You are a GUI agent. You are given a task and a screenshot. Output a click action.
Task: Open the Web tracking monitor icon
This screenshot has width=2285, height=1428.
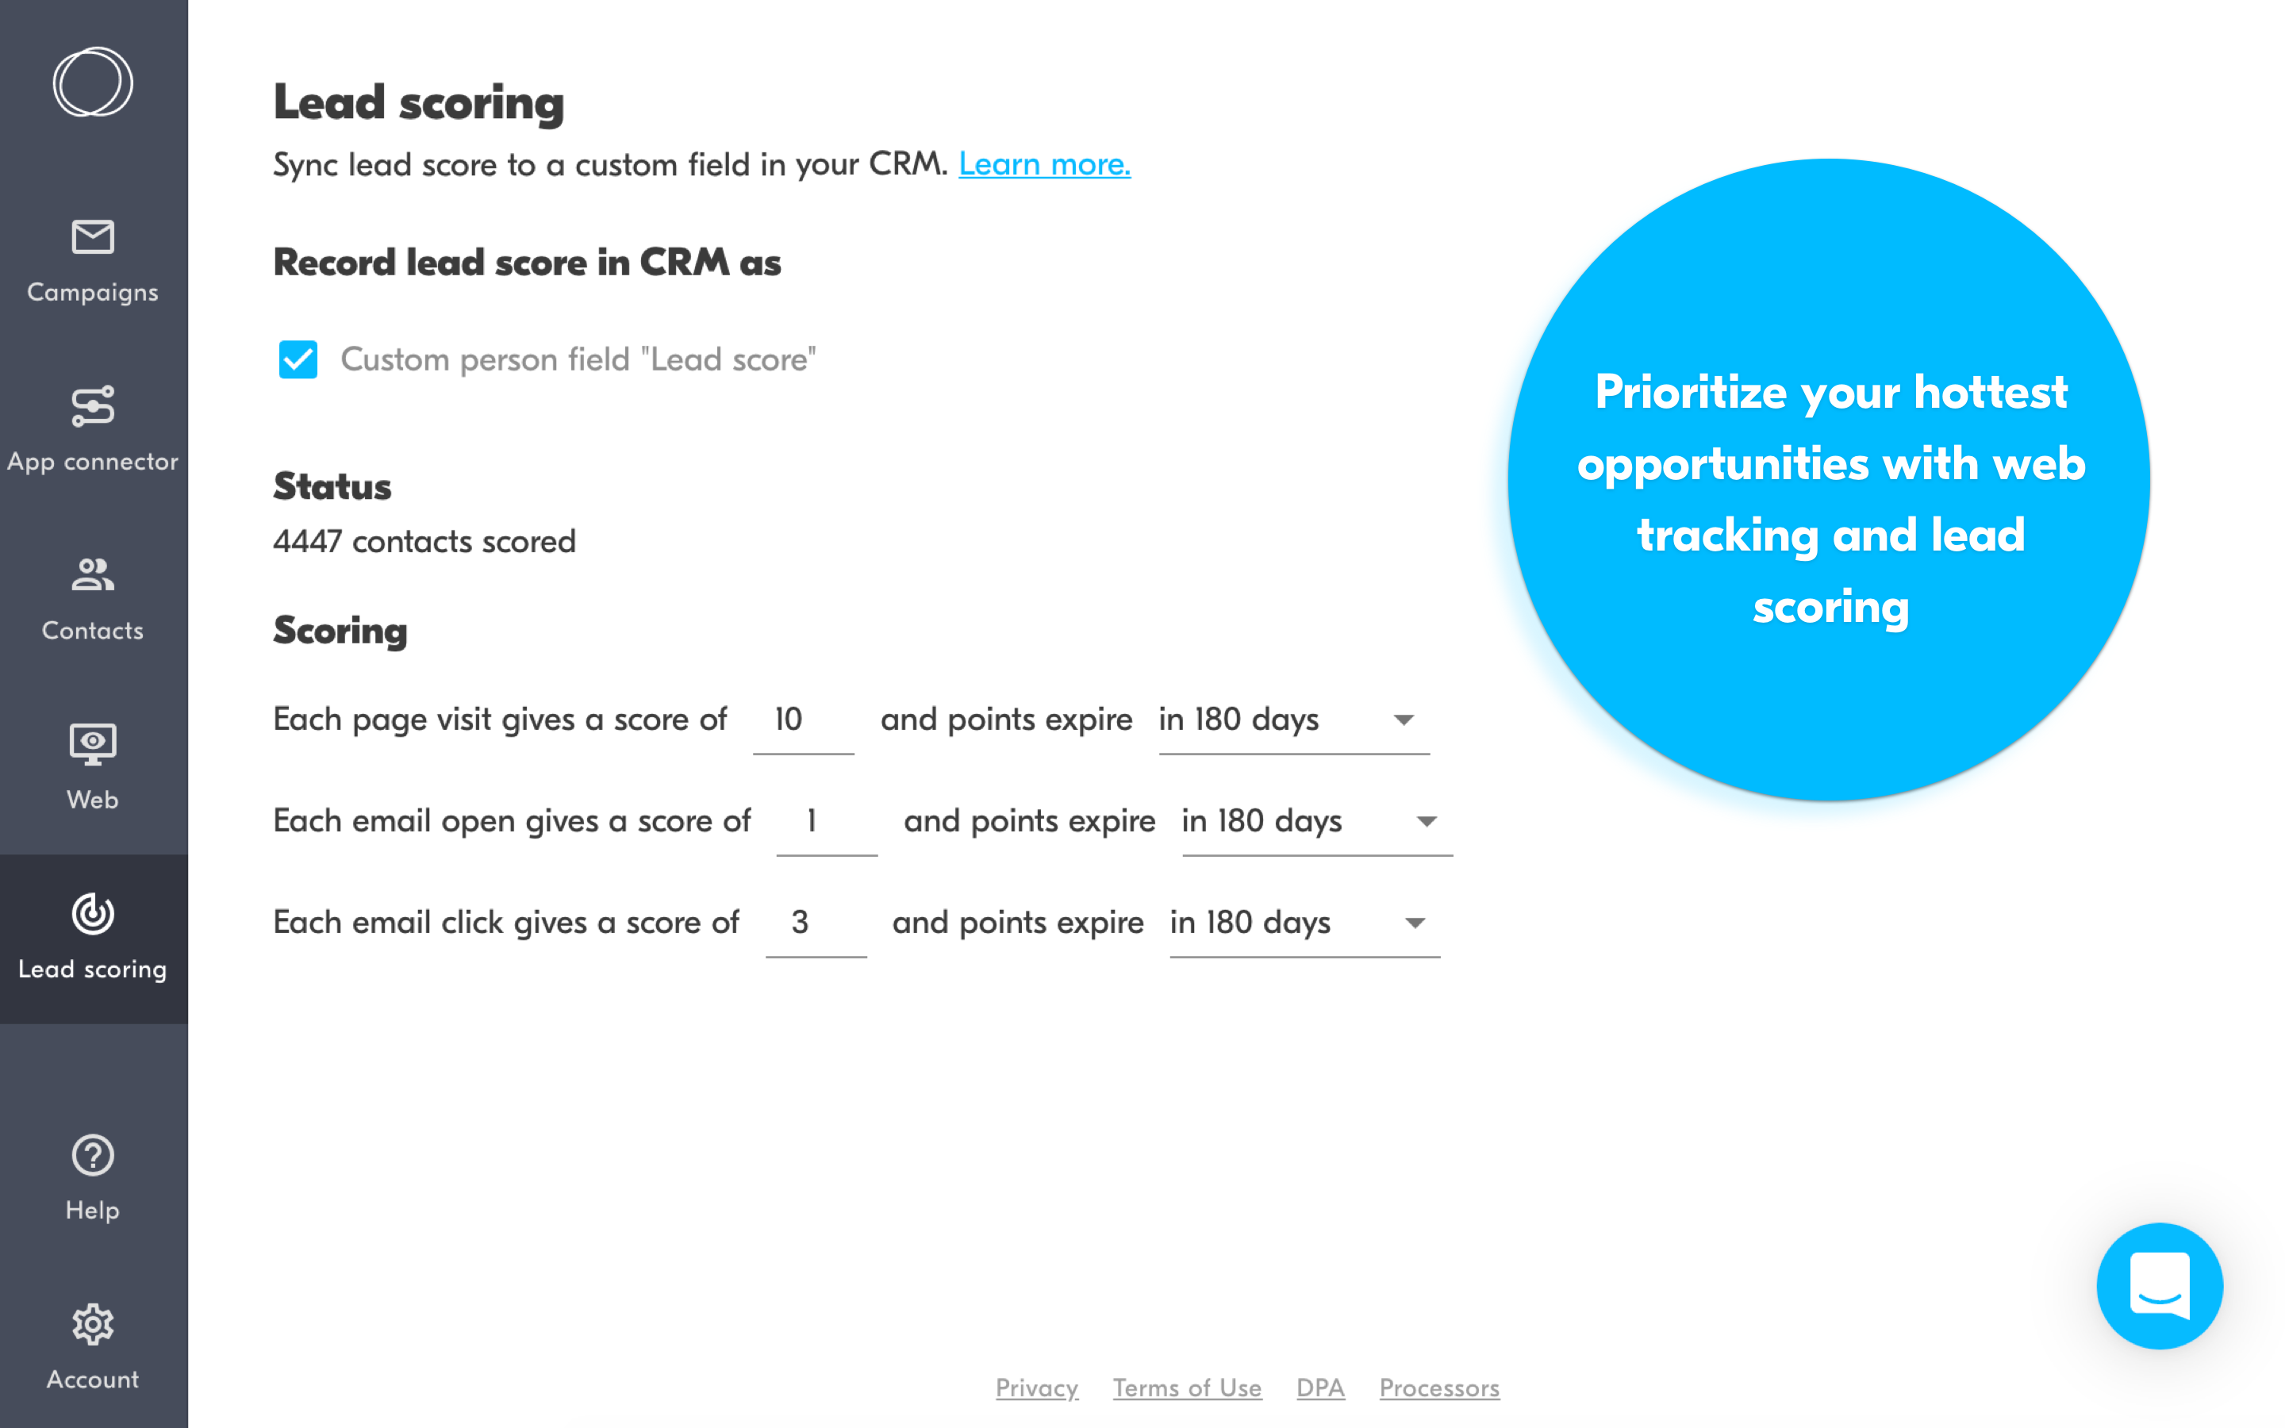[93, 744]
